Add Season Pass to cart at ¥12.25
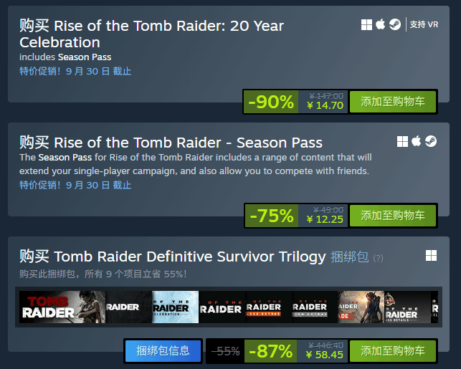Screen dimensions: 461x369 tap(393, 215)
